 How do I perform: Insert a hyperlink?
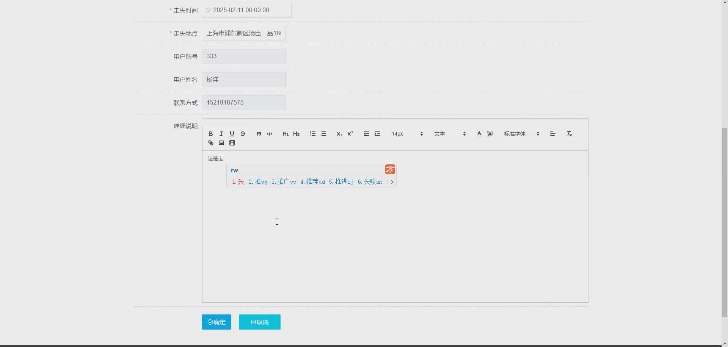210,142
